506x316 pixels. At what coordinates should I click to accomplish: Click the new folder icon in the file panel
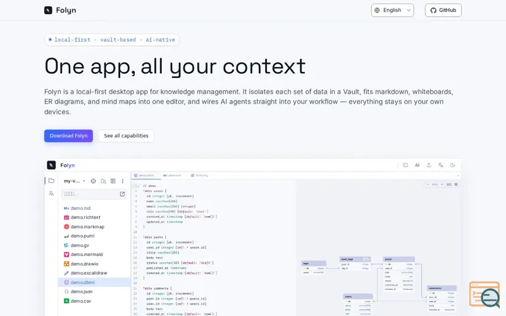click(x=103, y=181)
